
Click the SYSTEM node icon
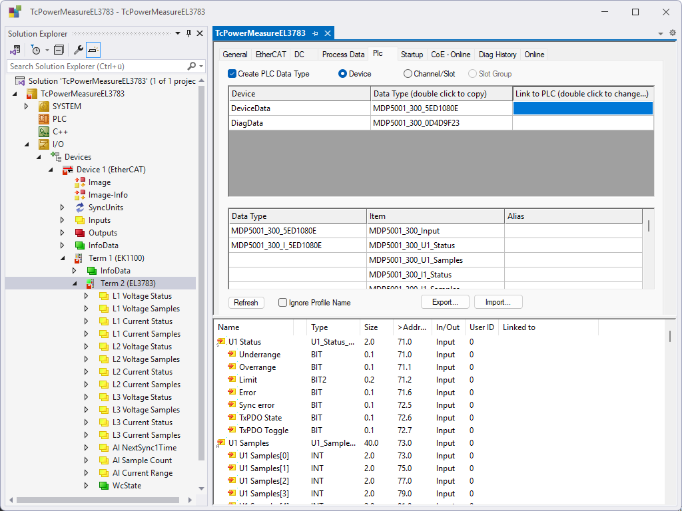click(44, 106)
